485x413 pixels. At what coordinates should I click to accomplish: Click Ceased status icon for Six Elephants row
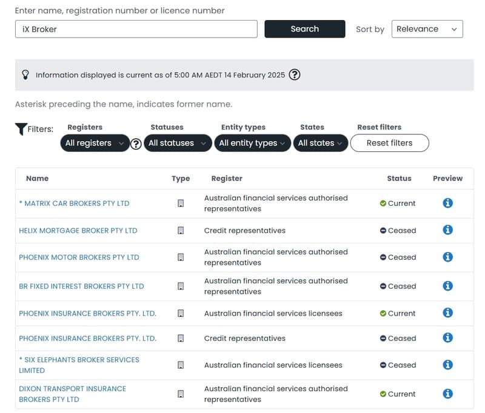[x=383, y=365]
